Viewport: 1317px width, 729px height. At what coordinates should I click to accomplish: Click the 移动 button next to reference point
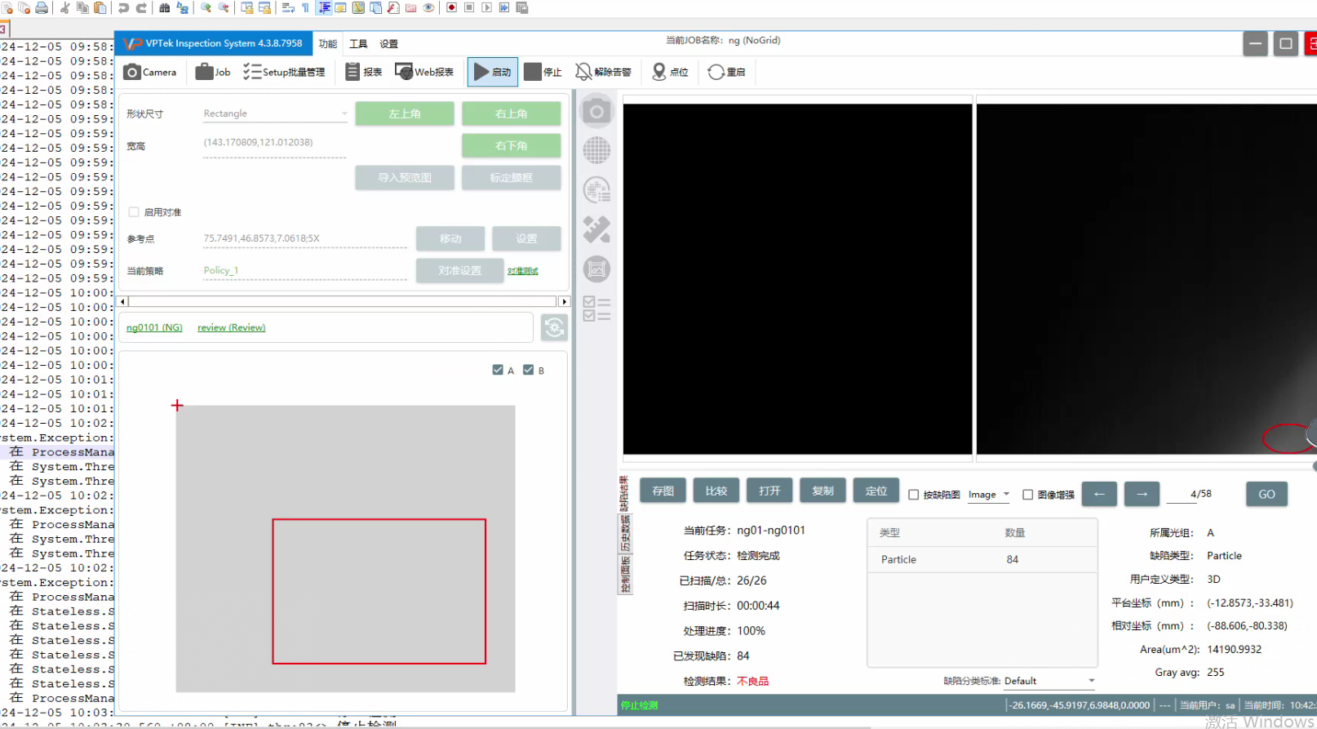pos(450,238)
